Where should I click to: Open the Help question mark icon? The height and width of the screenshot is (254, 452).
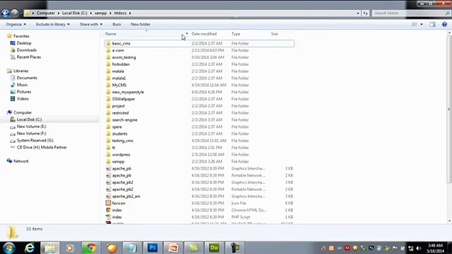[445, 24]
